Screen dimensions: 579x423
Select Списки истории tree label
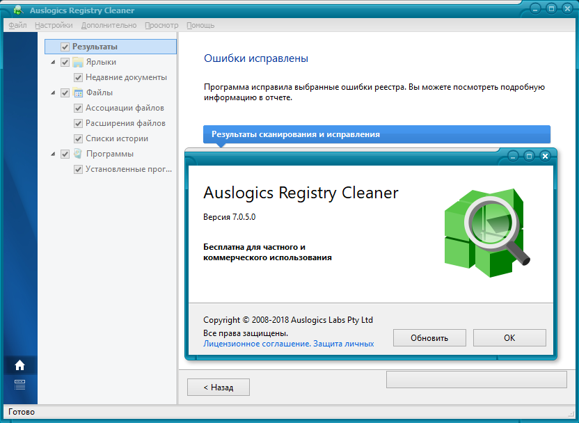(117, 138)
